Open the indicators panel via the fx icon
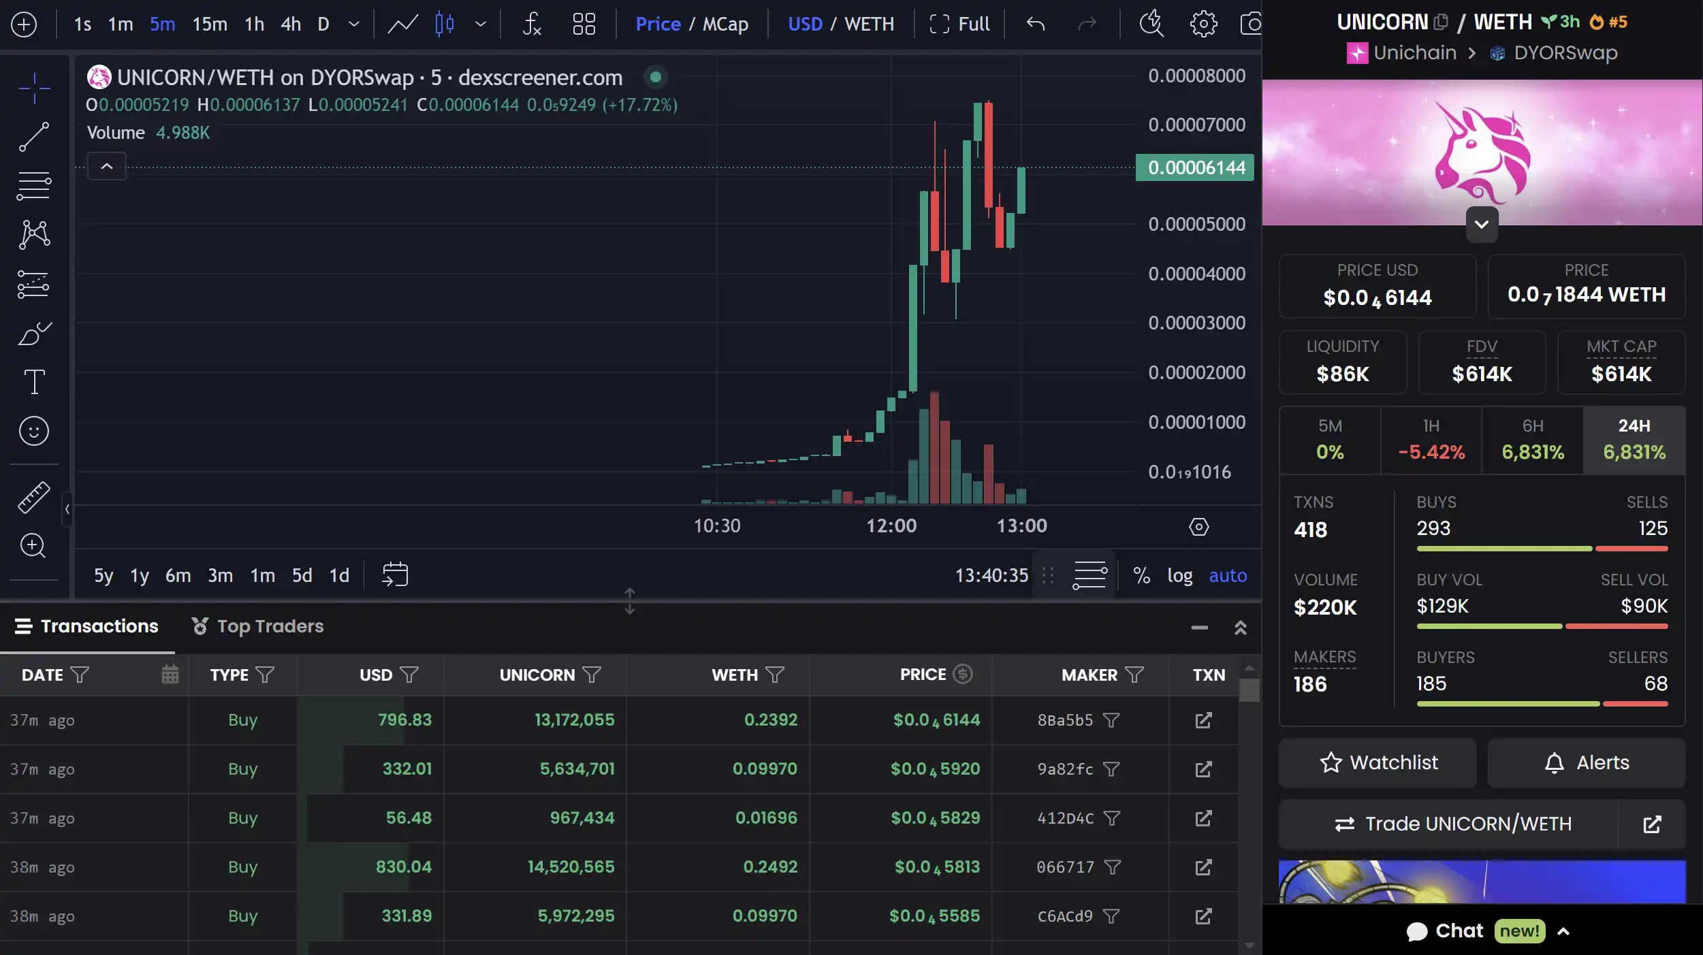The height and width of the screenshot is (955, 1703). 532,24
